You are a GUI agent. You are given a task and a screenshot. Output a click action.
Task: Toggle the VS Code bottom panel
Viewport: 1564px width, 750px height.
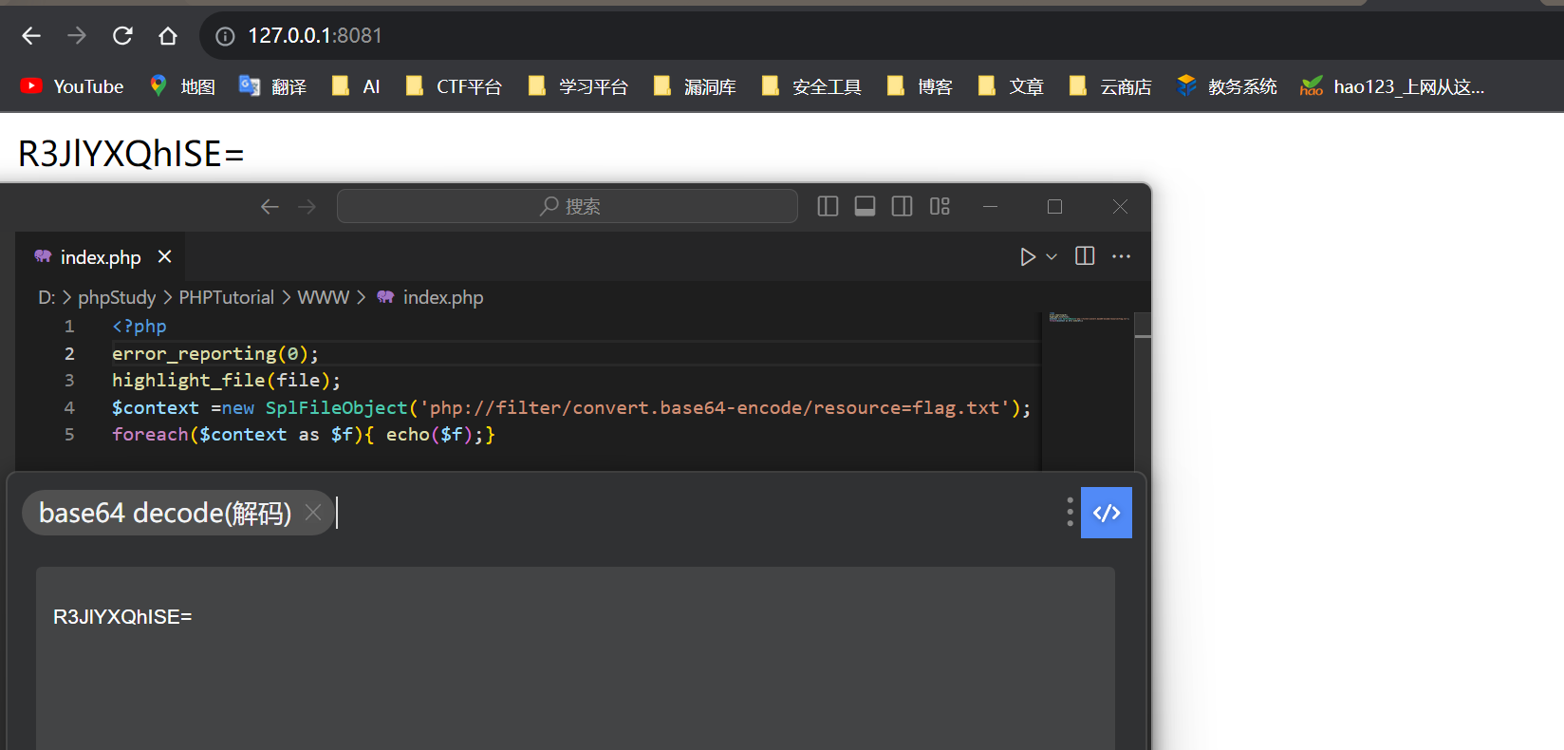click(865, 206)
